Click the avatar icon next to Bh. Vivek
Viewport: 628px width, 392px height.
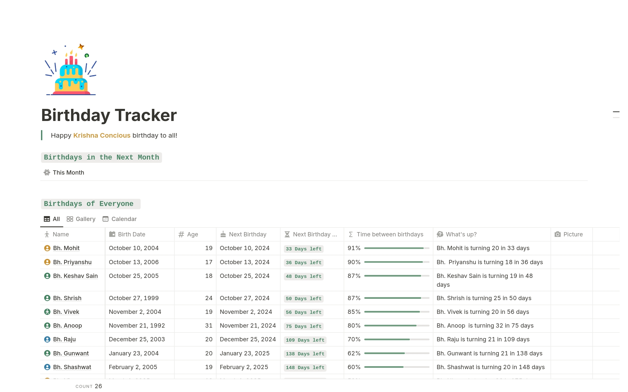(47, 312)
